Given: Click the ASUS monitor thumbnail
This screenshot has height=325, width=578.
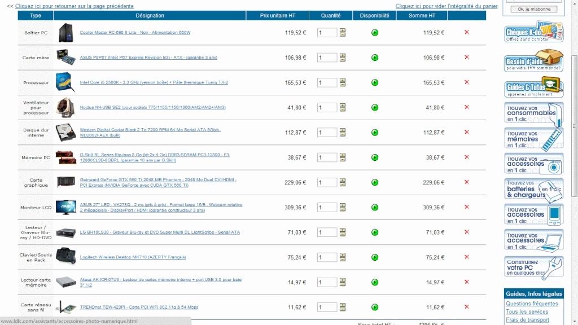Looking at the screenshot, I should coord(66,208).
